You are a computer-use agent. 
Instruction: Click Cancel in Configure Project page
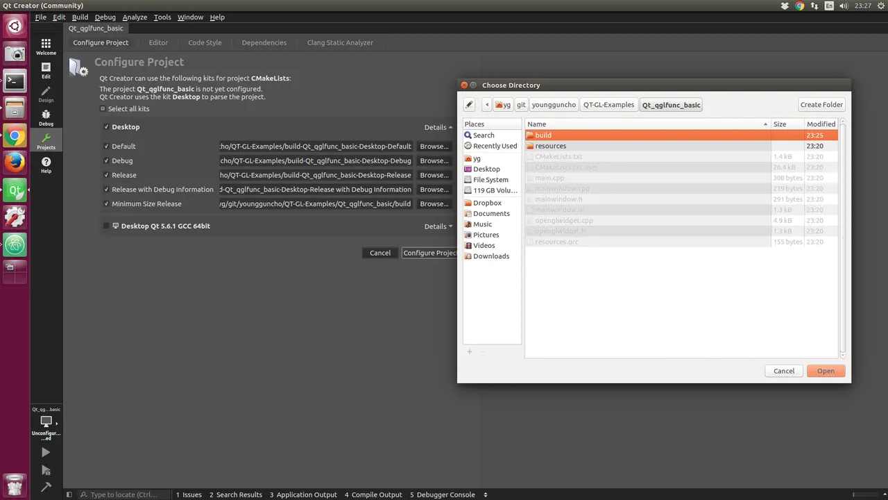379,253
